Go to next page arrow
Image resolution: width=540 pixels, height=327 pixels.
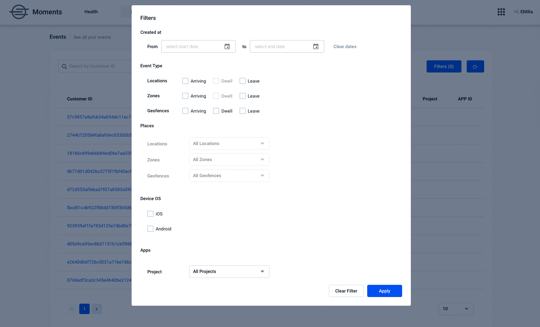point(97,309)
